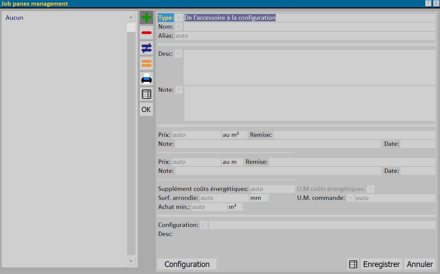This screenshot has height=274, width=440.
Task: Open the U.M. commande dropdown arrow
Action: click(x=351, y=198)
